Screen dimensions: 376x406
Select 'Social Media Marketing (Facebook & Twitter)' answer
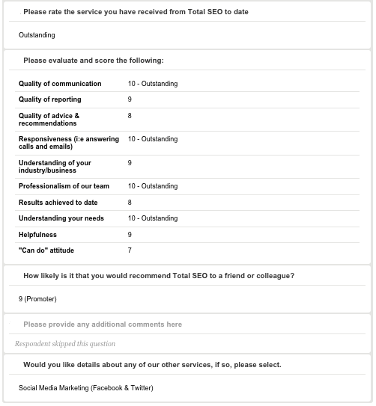(x=86, y=388)
